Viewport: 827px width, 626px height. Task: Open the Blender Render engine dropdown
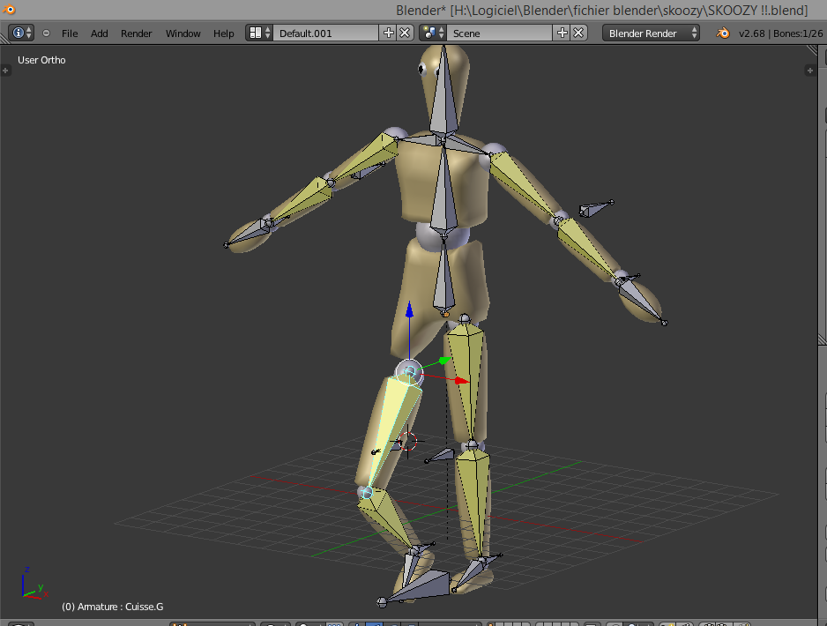click(651, 32)
